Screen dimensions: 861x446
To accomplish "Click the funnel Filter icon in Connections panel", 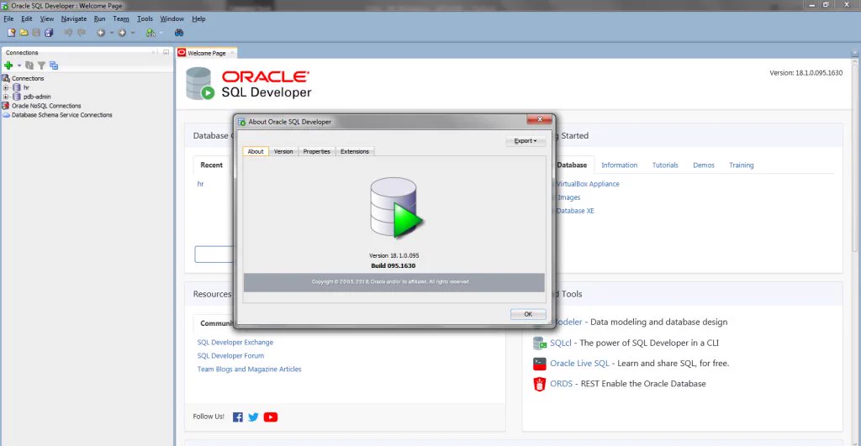I will pyautogui.click(x=41, y=66).
